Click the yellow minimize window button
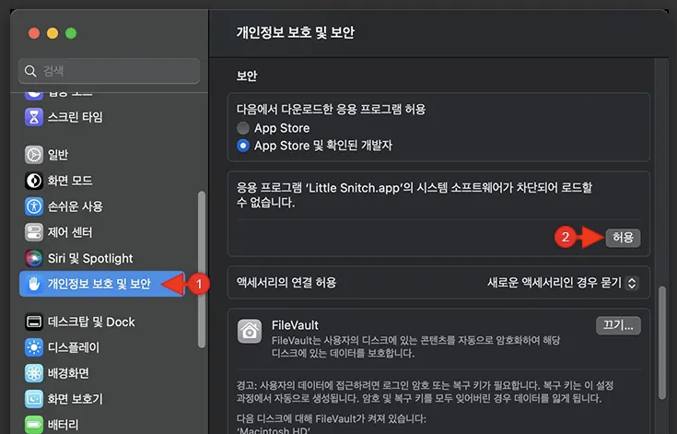The width and height of the screenshot is (677, 434). click(x=53, y=33)
